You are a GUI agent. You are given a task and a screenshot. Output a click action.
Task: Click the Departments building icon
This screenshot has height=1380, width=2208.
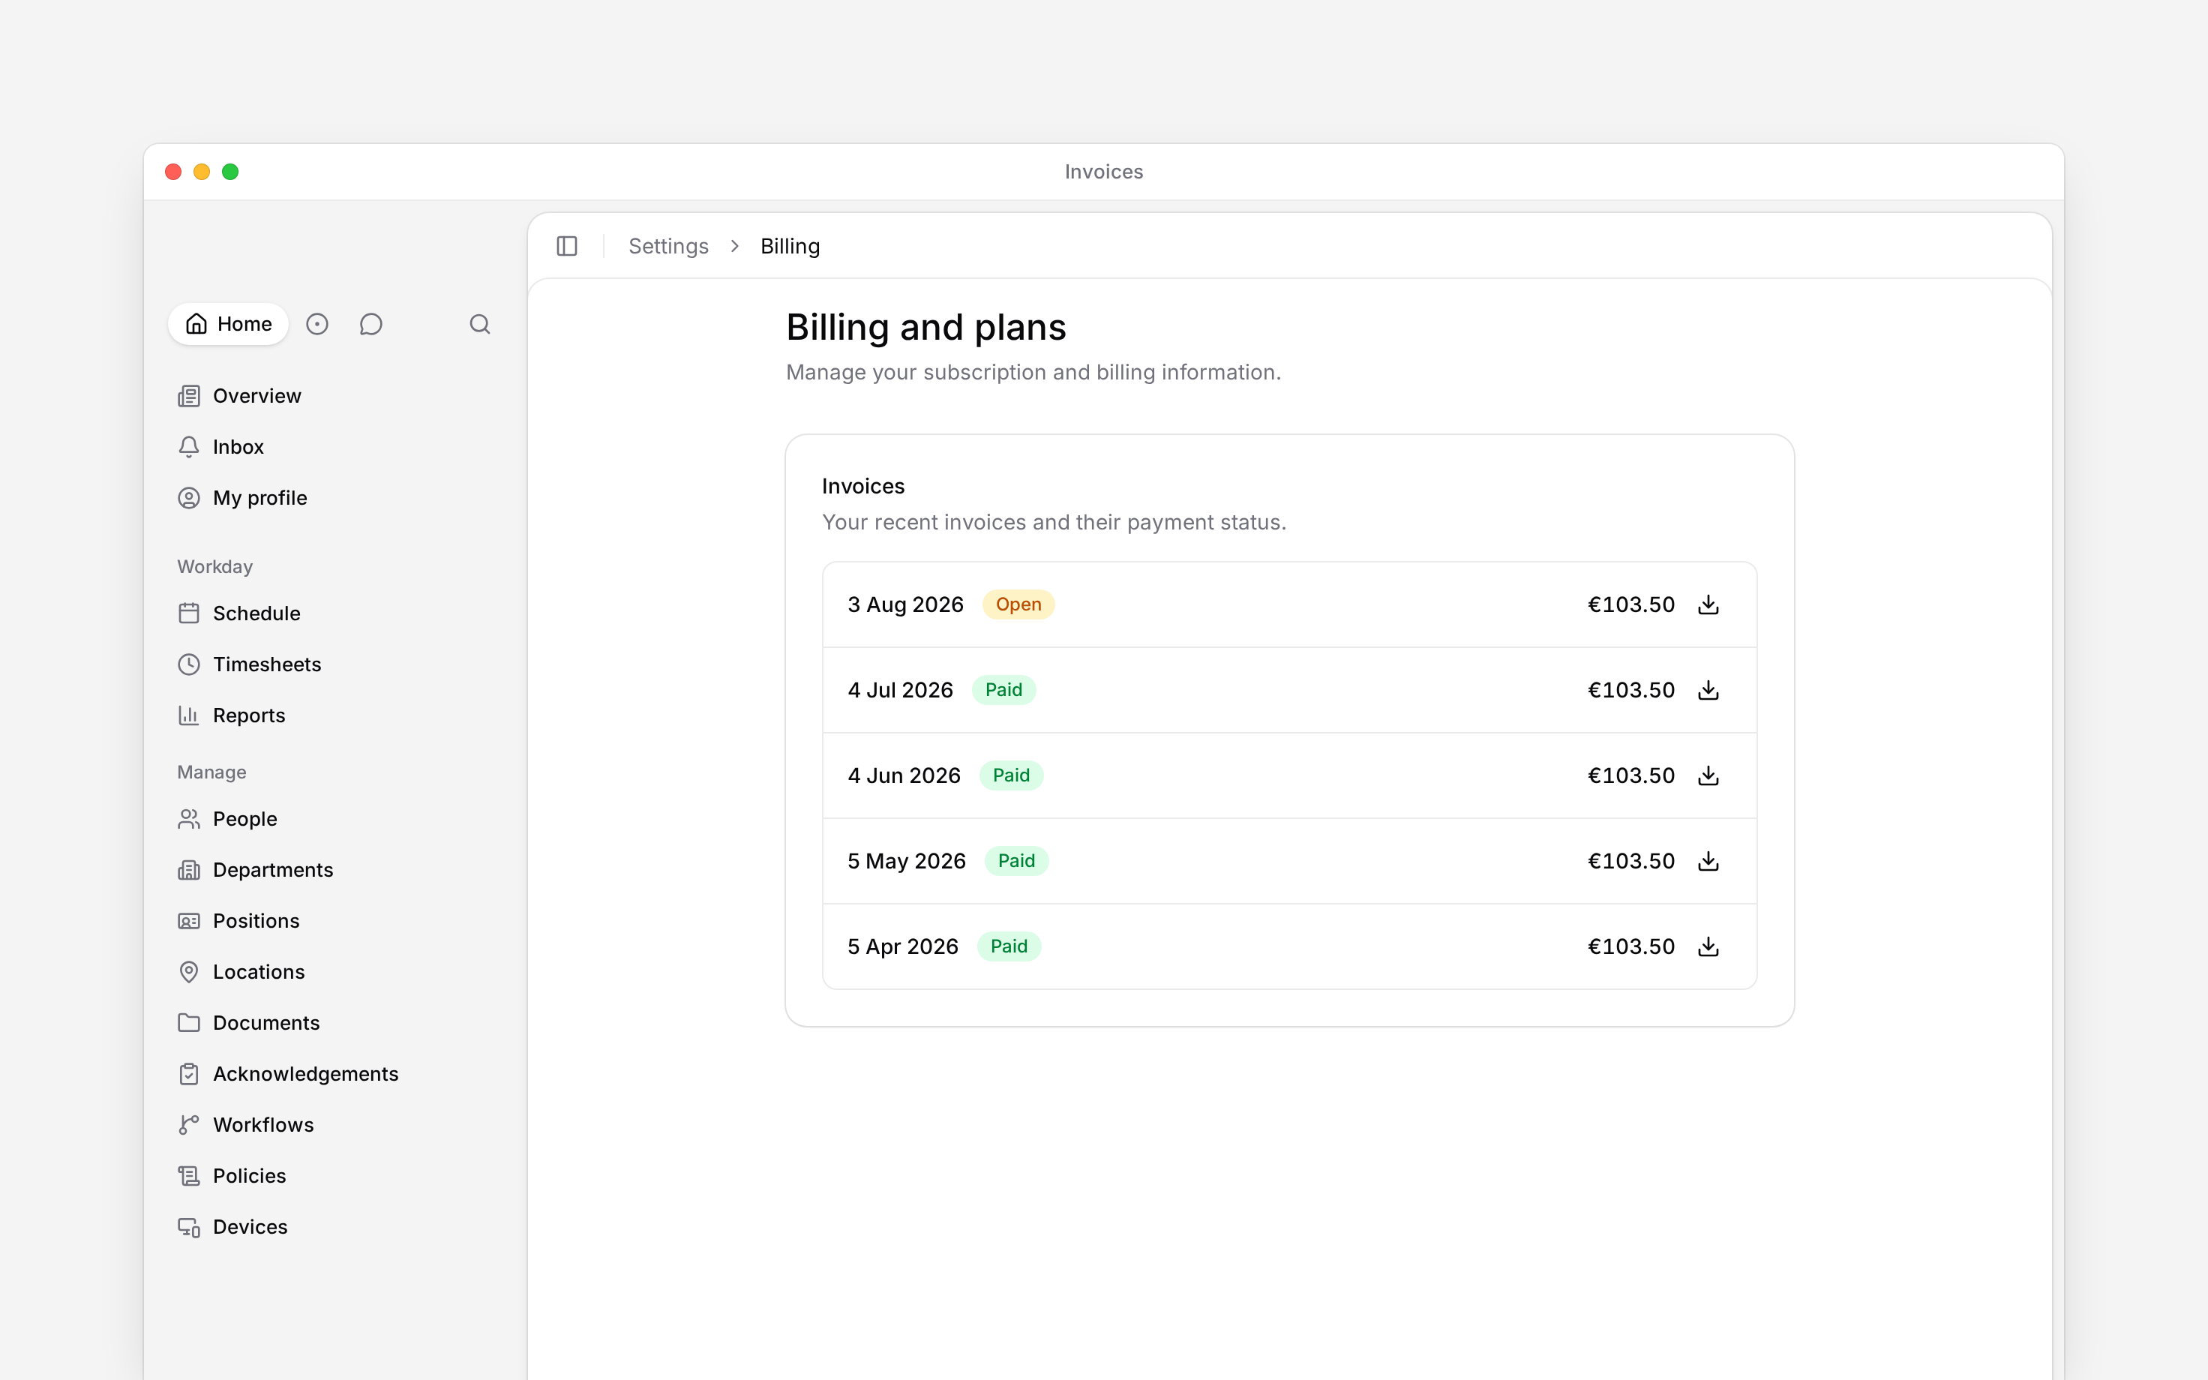point(189,870)
